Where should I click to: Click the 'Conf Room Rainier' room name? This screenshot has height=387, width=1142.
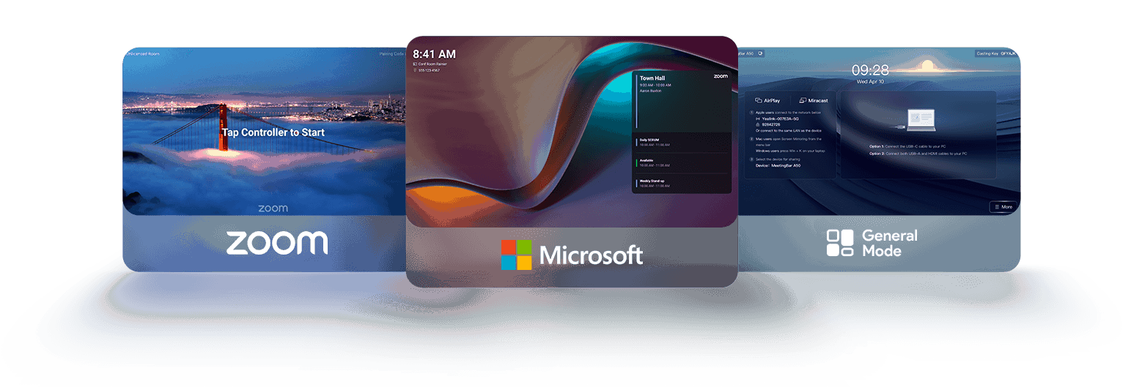coord(433,64)
